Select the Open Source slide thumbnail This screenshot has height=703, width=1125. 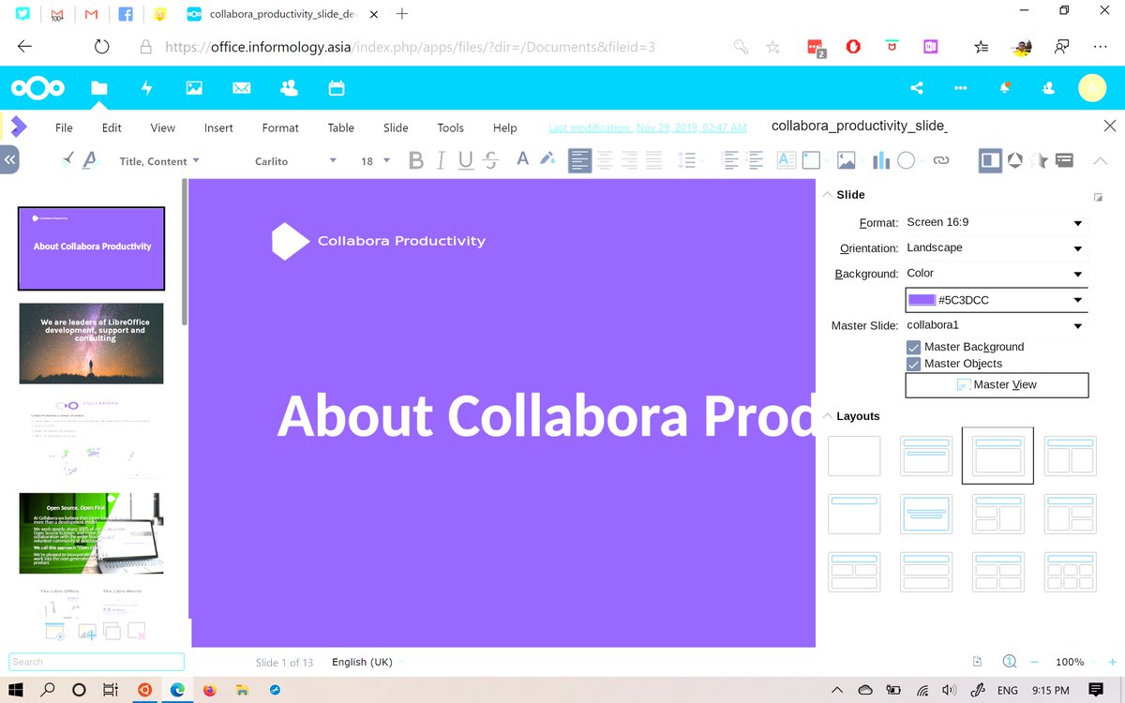(x=91, y=533)
